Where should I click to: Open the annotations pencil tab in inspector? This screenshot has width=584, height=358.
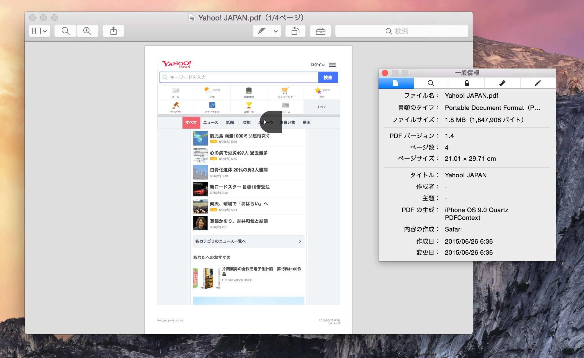[538, 83]
